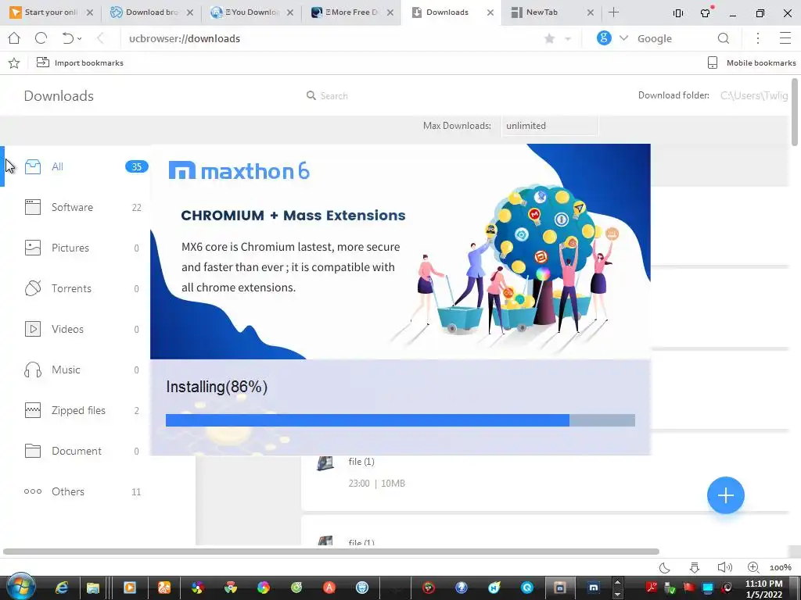Switch to the Start your online tab
The image size is (801, 600).
click(51, 12)
